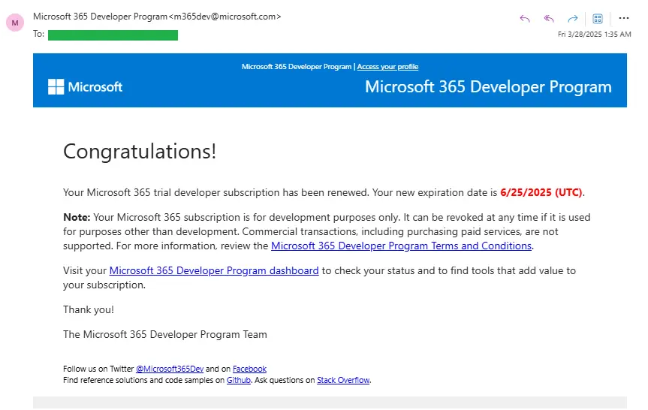This screenshot has height=410, width=648.
Task: Click the bold Note: label
Action: [77, 218]
